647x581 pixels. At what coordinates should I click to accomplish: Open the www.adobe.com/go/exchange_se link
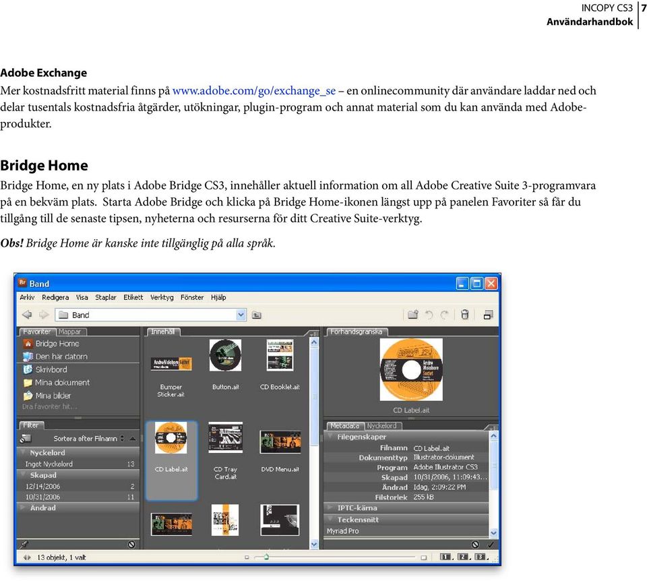[254, 91]
